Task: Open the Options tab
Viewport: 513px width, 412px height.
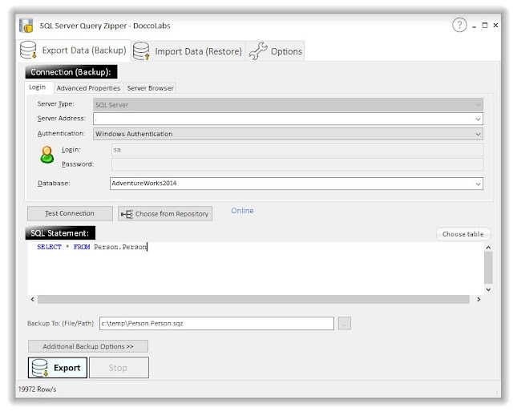Action: click(275, 51)
